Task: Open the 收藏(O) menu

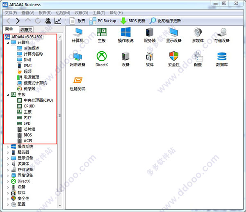Action: coord(81,13)
